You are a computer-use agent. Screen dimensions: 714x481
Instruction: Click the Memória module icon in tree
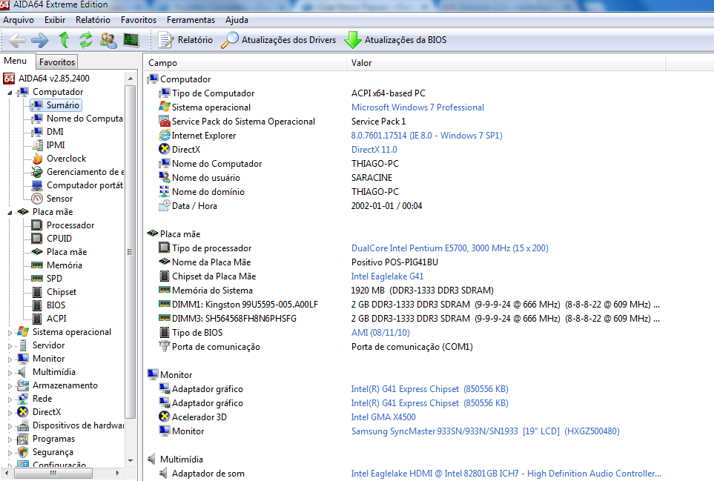point(37,265)
